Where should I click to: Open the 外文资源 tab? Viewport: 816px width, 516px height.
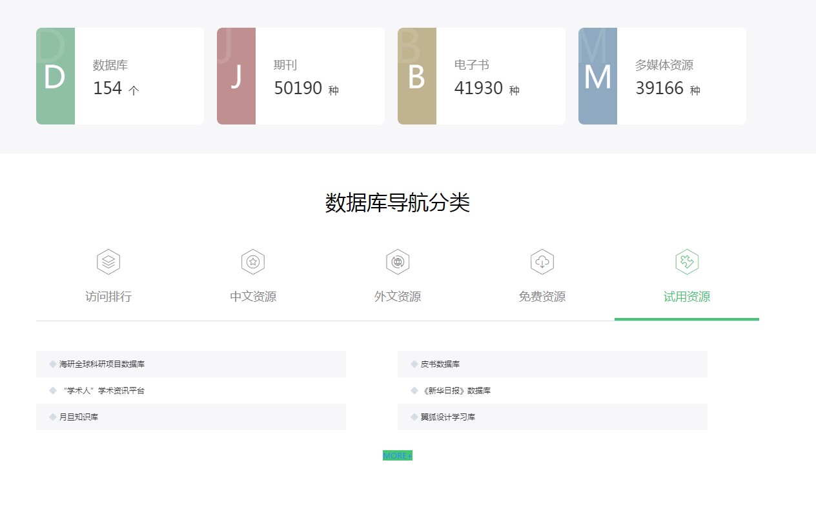coord(398,297)
